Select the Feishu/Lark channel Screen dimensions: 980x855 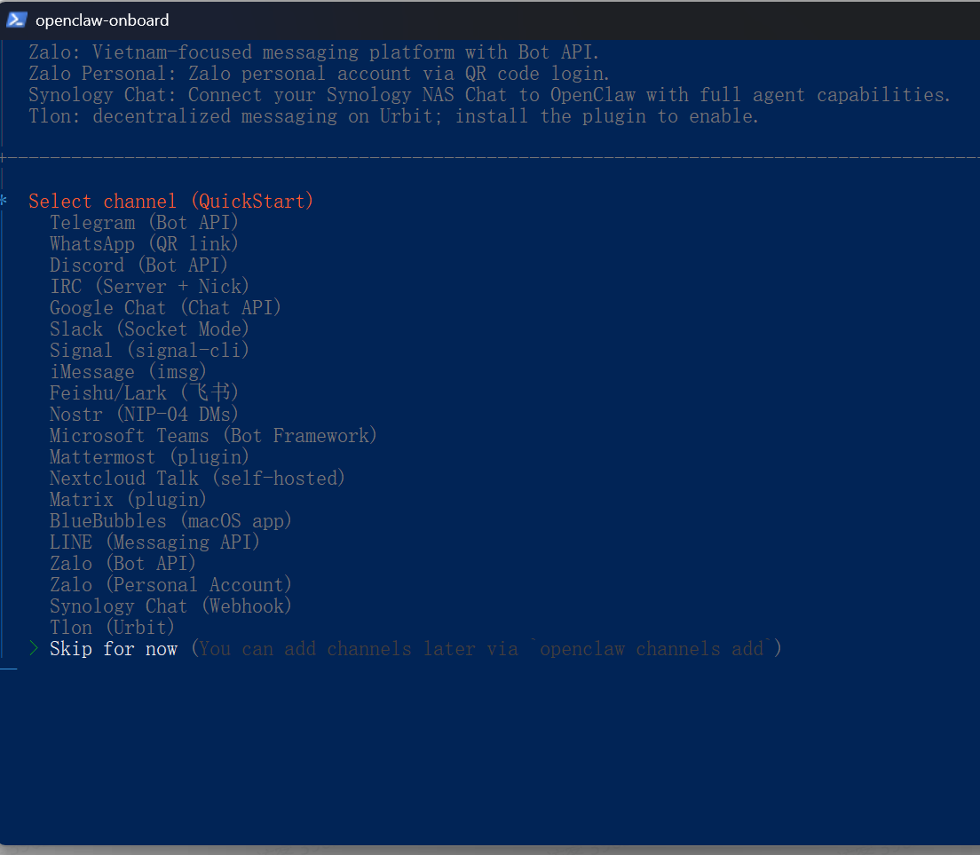tap(144, 393)
